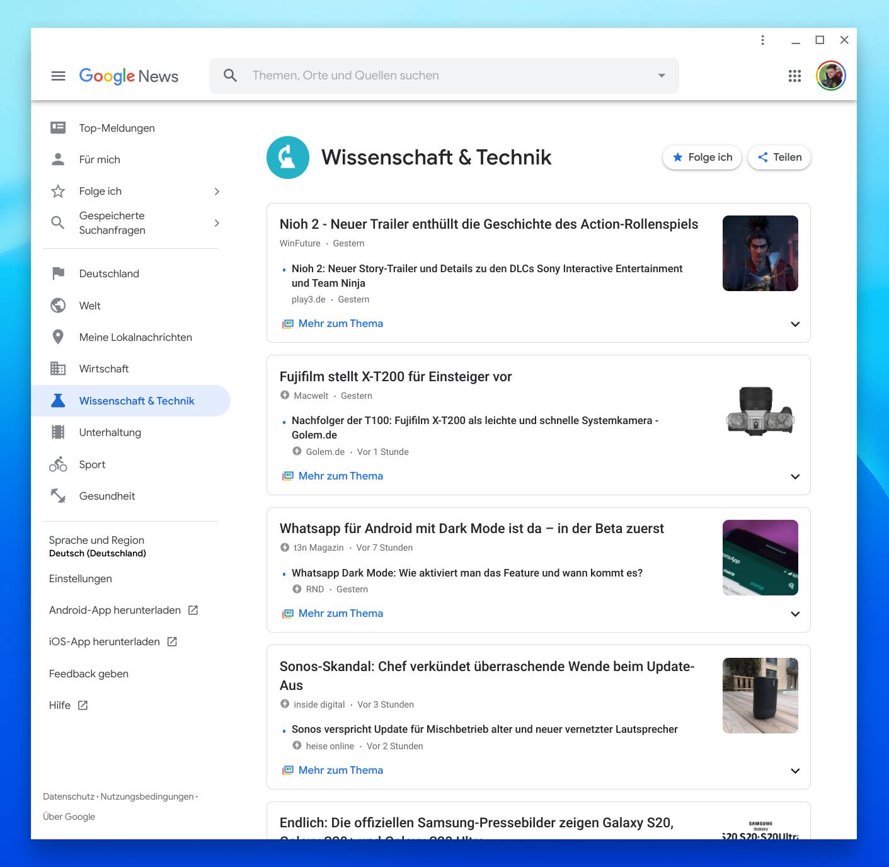Expand the Folge ich sidebar chevron
Screen dimensions: 889x867
[x=217, y=192]
